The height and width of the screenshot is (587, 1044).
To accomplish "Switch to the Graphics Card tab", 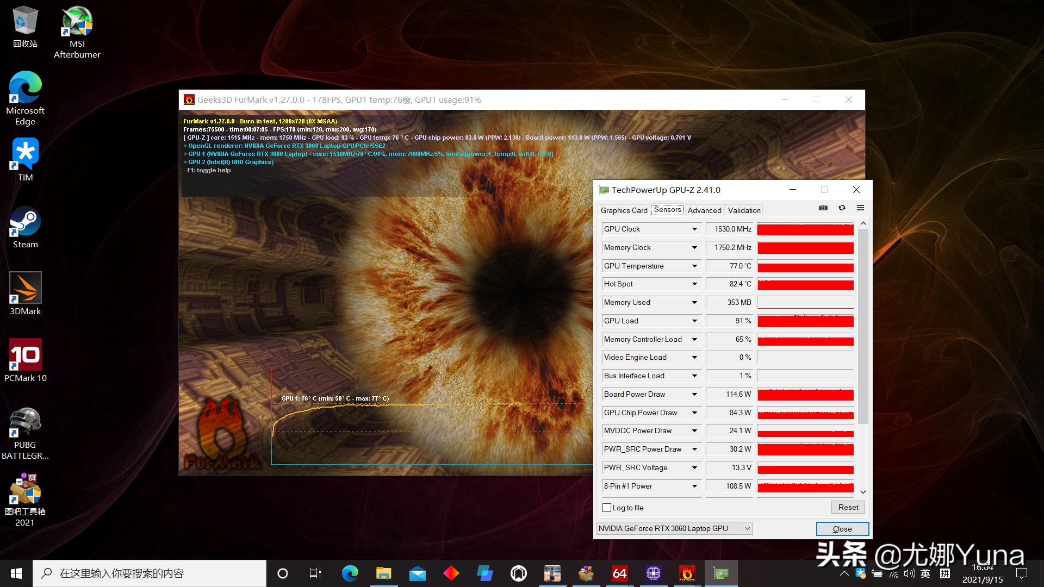I will pyautogui.click(x=624, y=210).
